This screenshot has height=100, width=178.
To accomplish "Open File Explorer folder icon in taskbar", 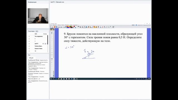I will coord(59,79).
